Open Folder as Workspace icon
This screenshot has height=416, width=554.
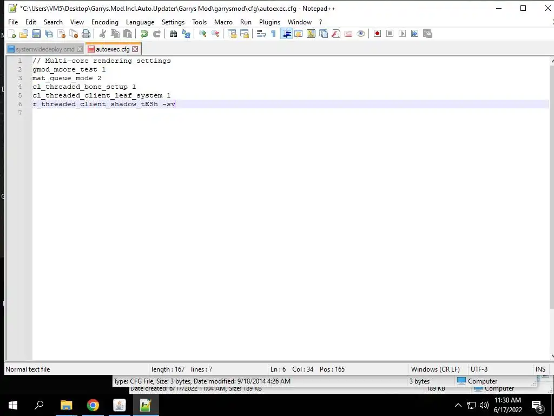point(348,34)
